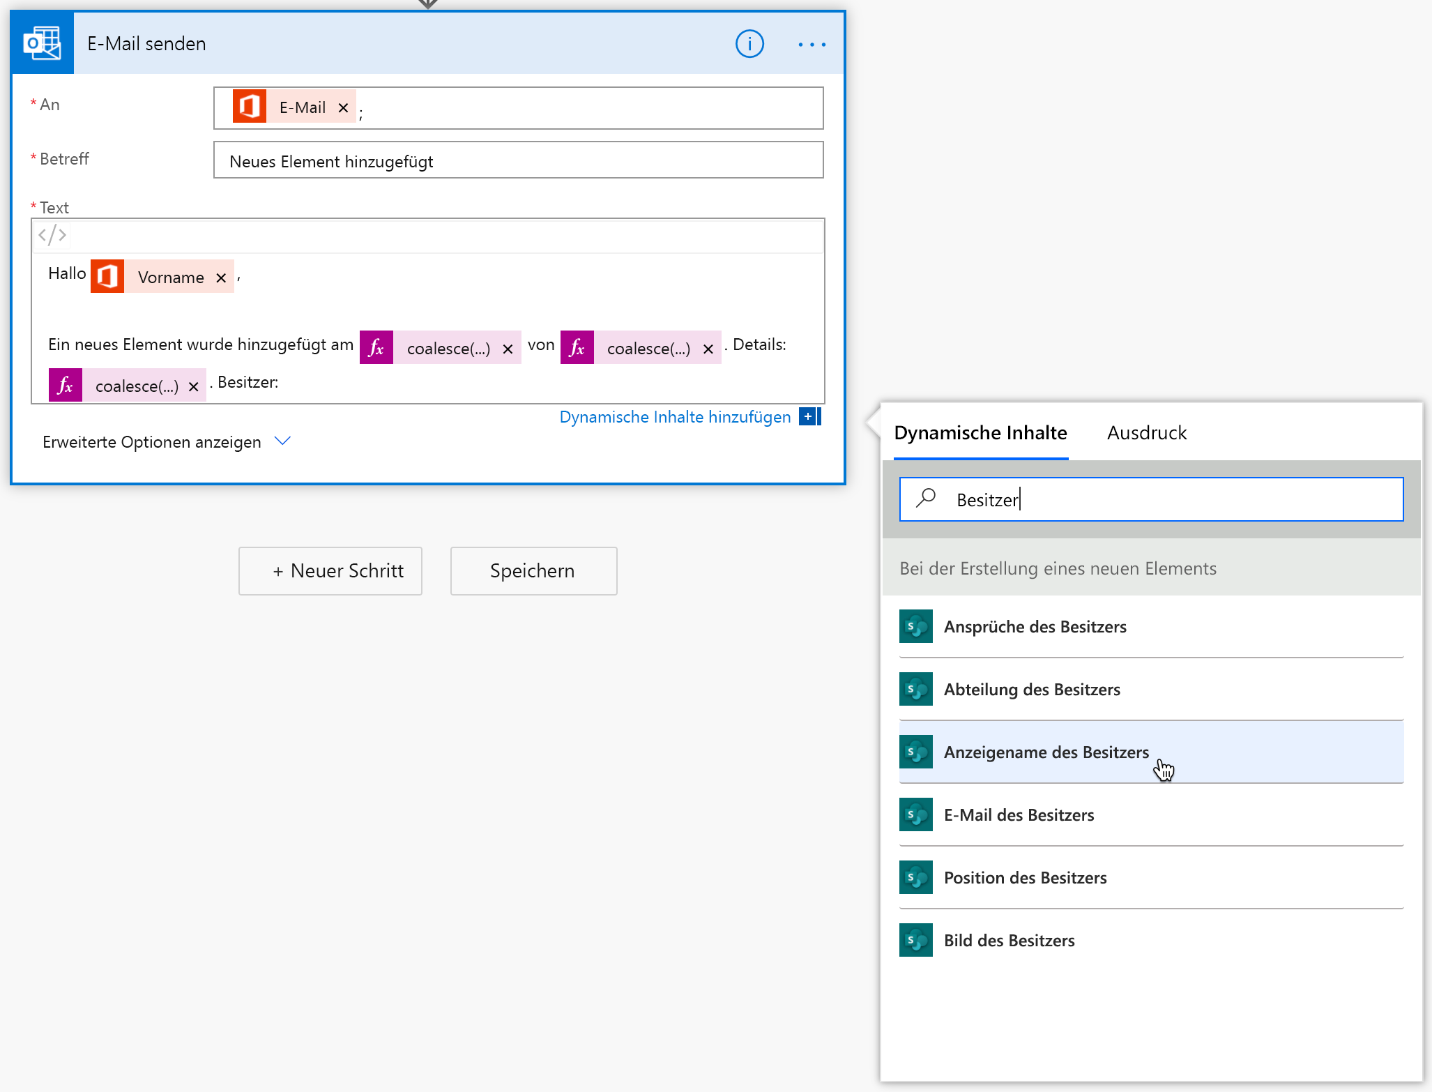Select Position des Besitzers
This screenshot has height=1092, width=1432.
(1152, 877)
